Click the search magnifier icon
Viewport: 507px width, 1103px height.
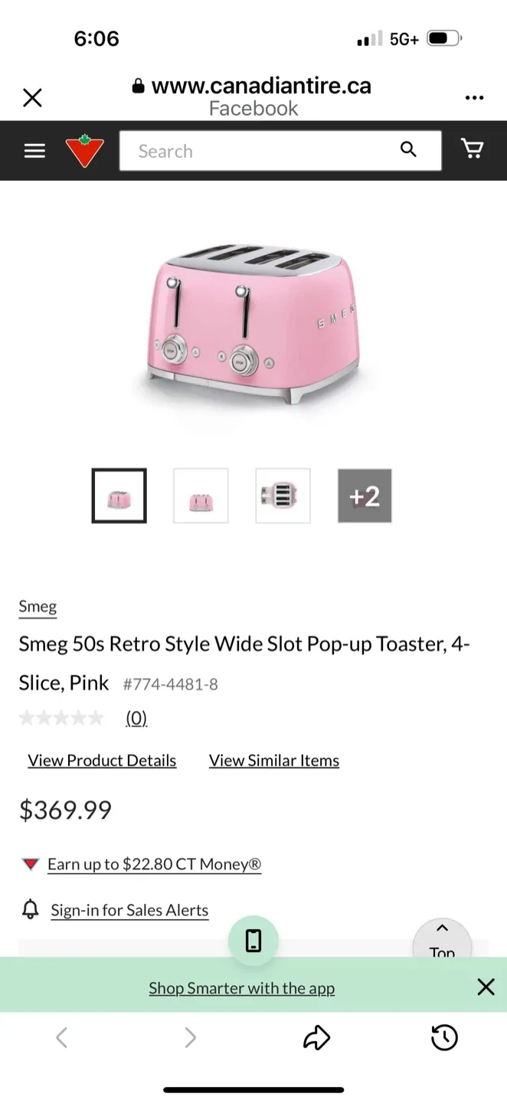pyautogui.click(x=408, y=149)
